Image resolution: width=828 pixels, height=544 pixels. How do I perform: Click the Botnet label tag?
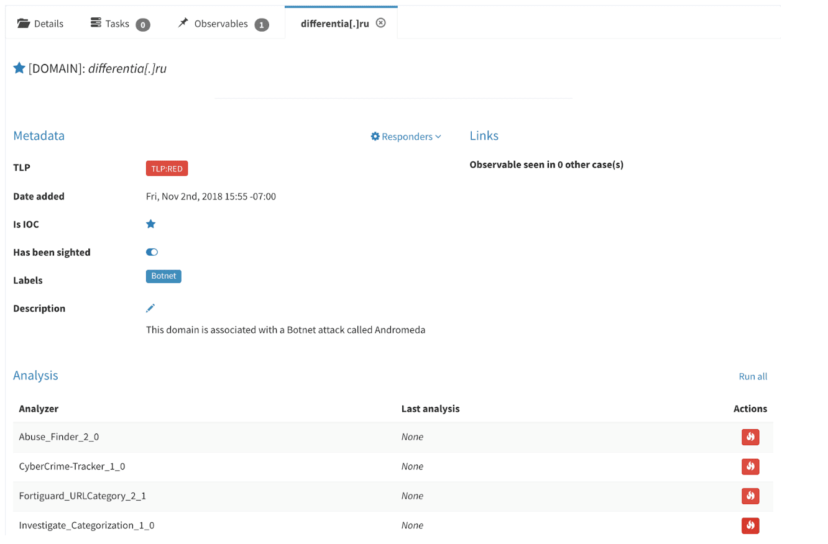coord(163,276)
